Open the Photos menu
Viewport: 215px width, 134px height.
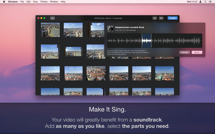(44, 2)
